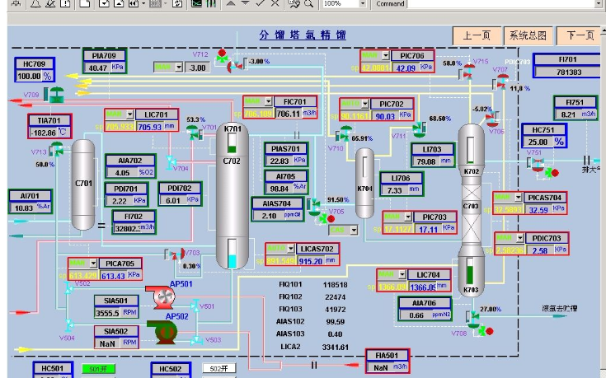Screen dimensions: 606x378
Task: Click HC751 value 25.00 field
Action: [538, 142]
